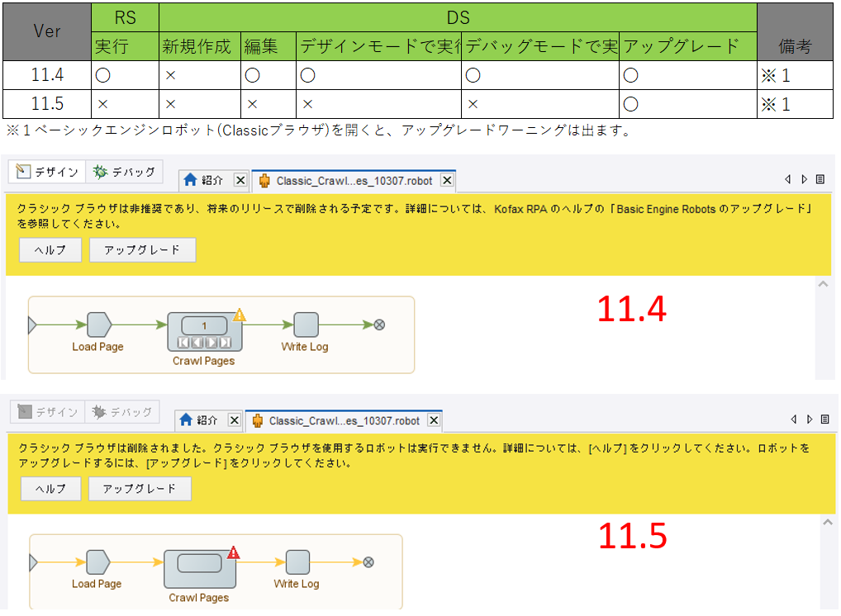Click start arrow of 11.5 robot flow
Image resolution: width=841 pixels, height=616 pixels.
[33, 562]
